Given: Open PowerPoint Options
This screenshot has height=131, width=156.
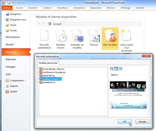Looking at the screenshot, I should [x=12, y=86].
